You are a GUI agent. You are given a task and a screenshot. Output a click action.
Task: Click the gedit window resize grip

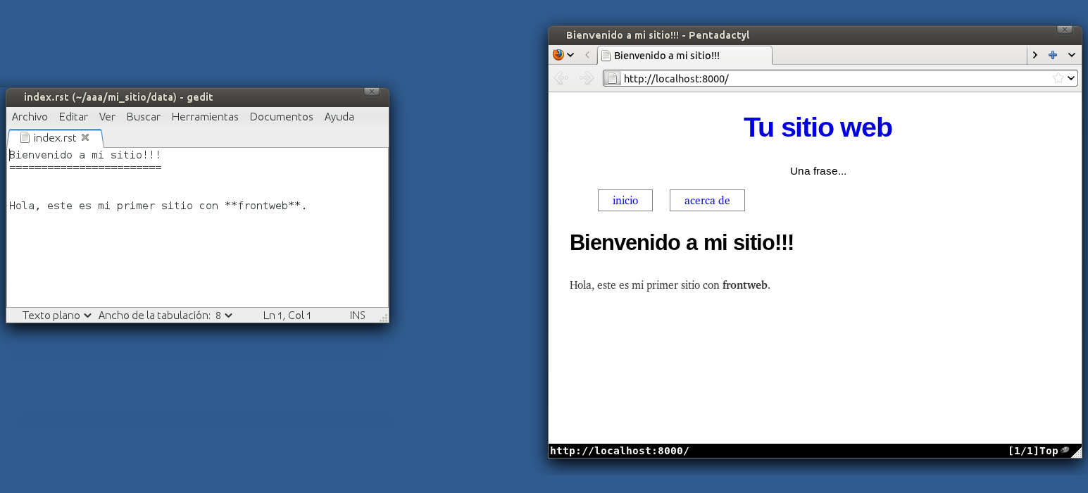384,318
